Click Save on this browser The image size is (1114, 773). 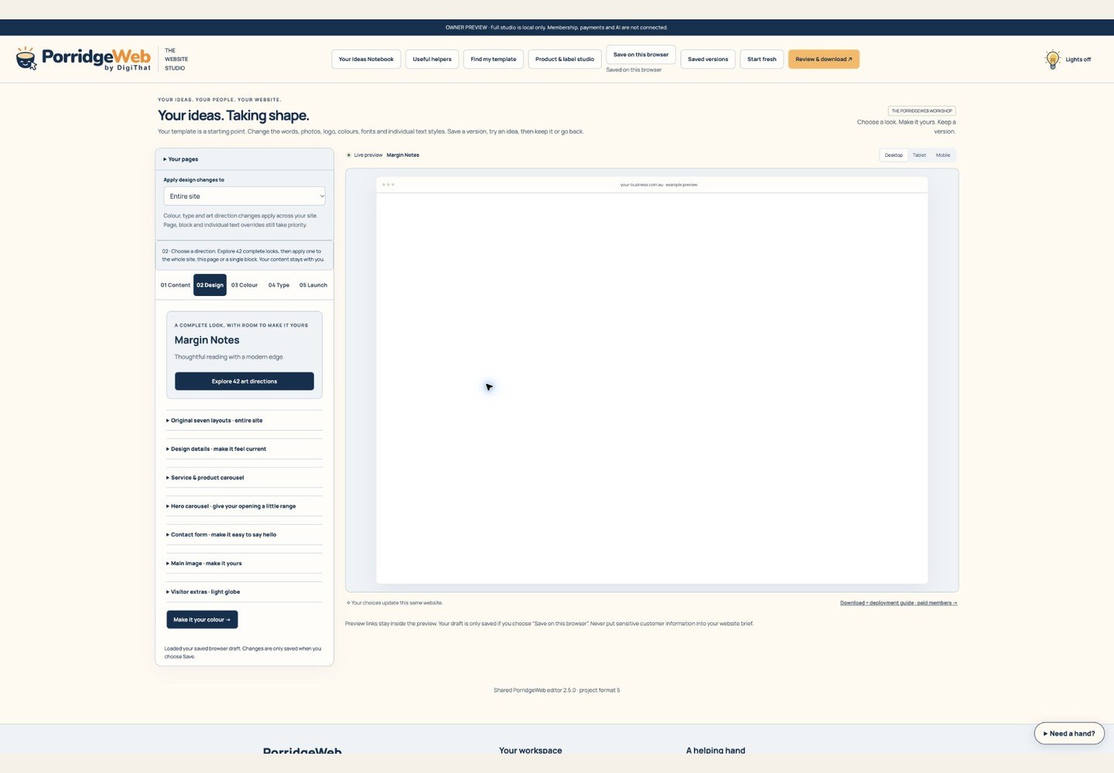(x=641, y=55)
